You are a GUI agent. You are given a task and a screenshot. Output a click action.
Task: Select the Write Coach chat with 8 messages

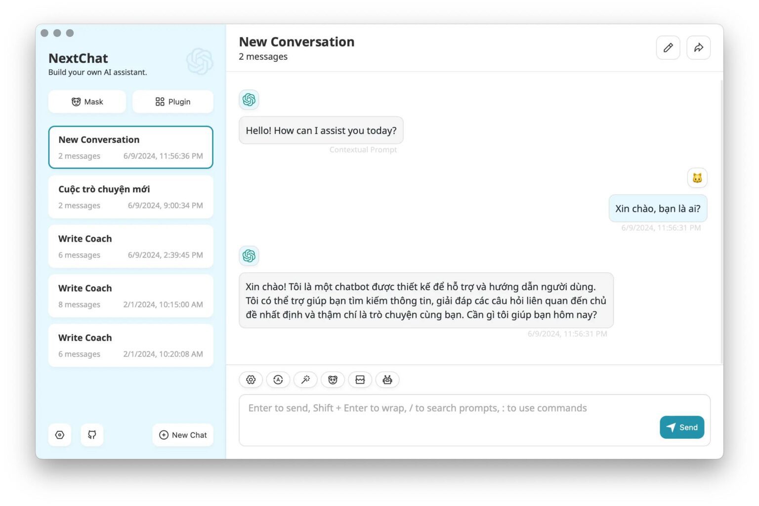(x=130, y=295)
